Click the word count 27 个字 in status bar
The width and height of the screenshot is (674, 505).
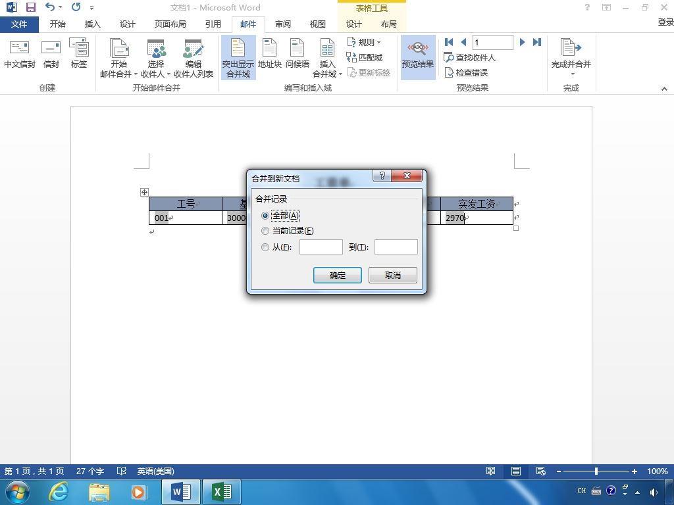click(90, 471)
